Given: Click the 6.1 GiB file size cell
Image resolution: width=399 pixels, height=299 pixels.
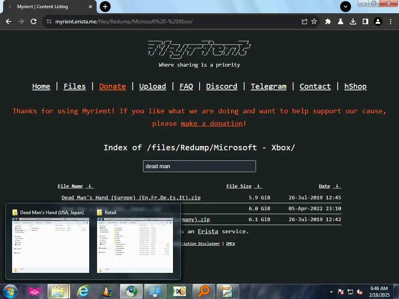Looking at the screenshot, I should [x=259, y=220].
